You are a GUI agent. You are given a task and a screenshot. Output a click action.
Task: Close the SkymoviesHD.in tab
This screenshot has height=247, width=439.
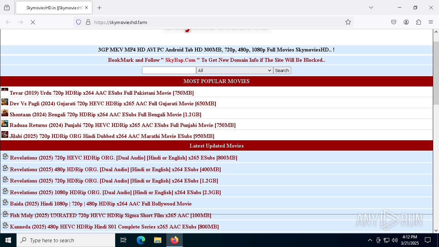(87, 8)
